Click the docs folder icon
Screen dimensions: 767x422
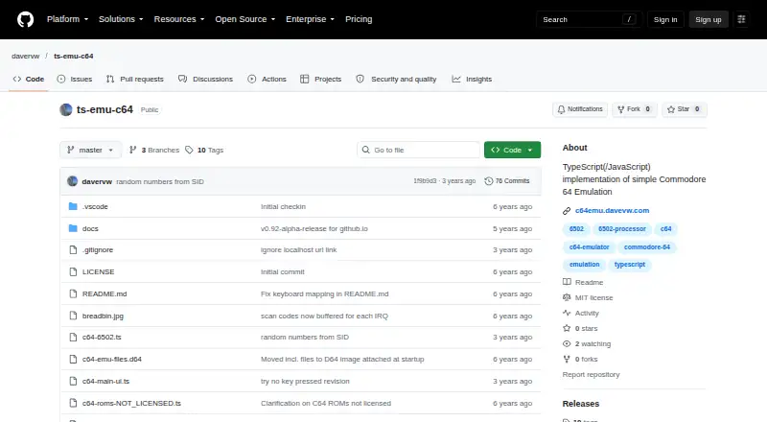tap(73, 228)
